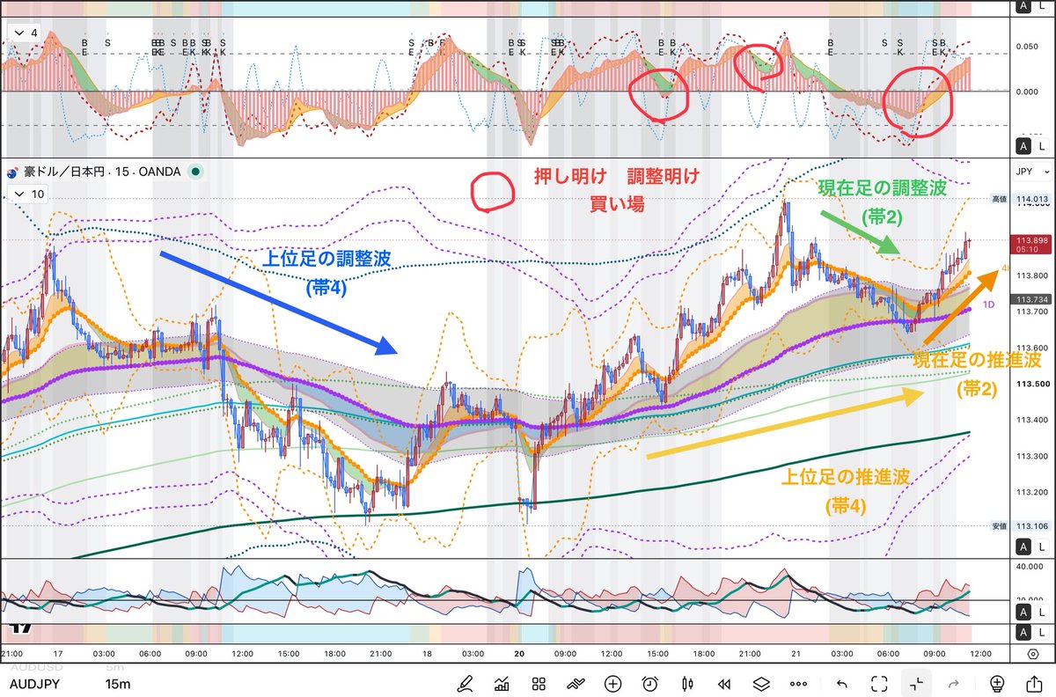Screen dimensions: 1056x697
Task: Select the low price label 113.106
Action: point(1032,526)
